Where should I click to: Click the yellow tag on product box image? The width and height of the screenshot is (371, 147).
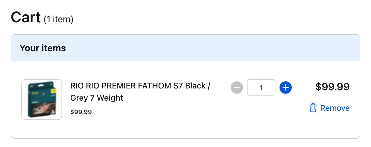(x=53, y=90)
